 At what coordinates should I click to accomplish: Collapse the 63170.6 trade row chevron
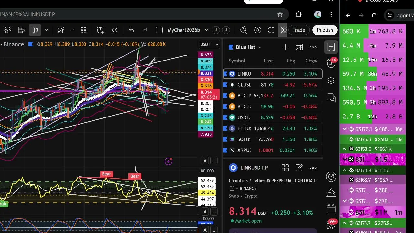click(344, 171)
